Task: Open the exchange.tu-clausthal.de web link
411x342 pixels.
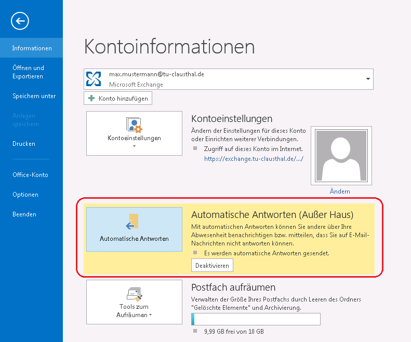Action: [254, 159]
